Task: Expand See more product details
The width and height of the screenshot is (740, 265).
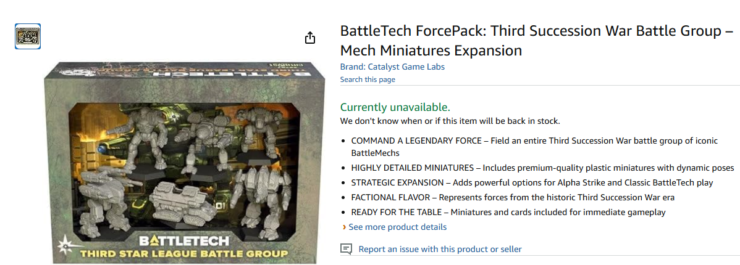Action: click(397, 227)
